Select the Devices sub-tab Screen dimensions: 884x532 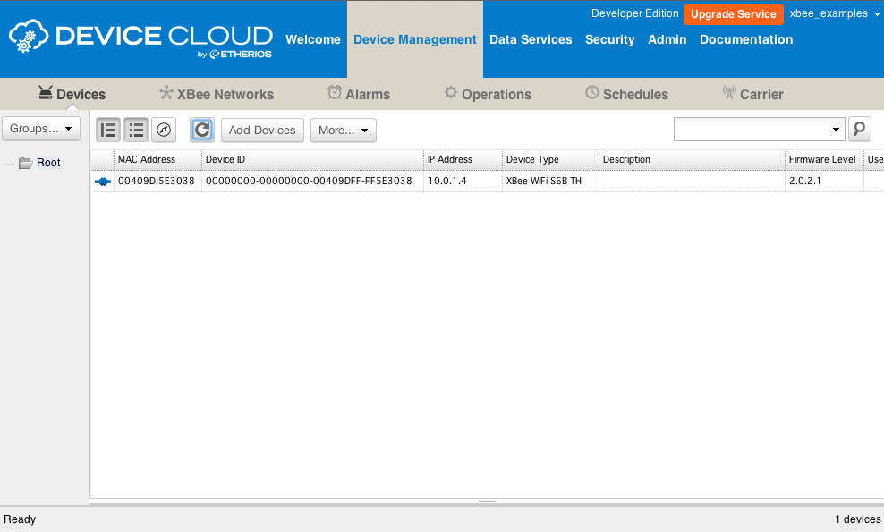(x=72, y=94)
